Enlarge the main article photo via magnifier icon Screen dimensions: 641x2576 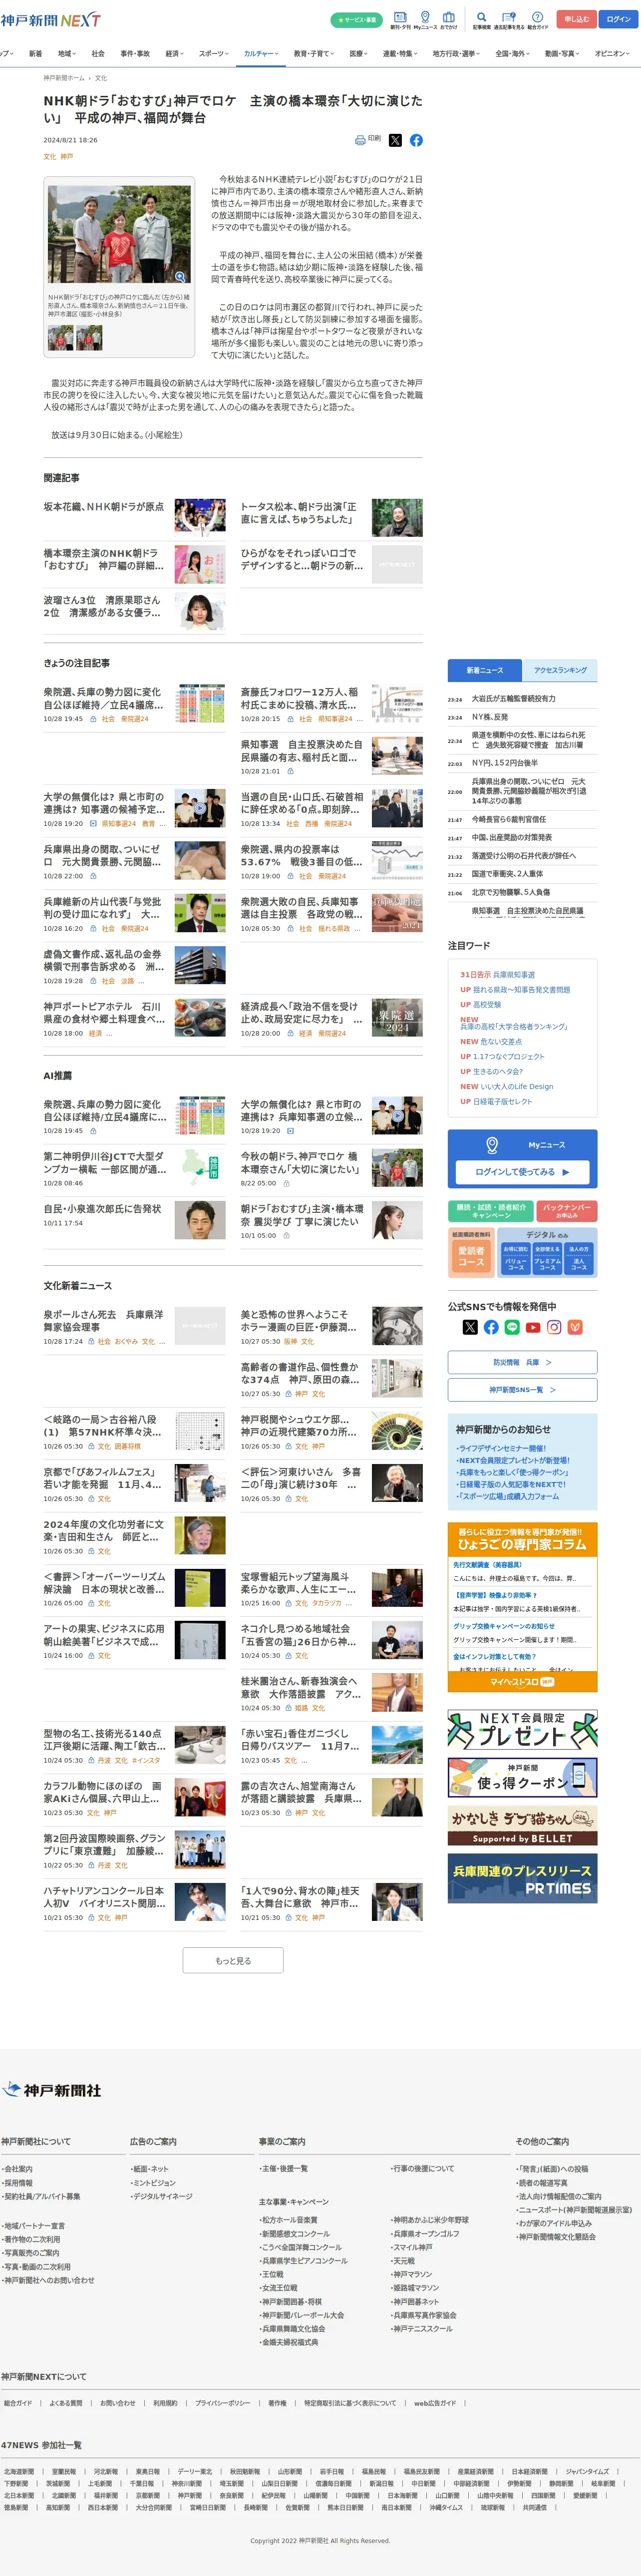pyautogui.click(x=180, y=277)
